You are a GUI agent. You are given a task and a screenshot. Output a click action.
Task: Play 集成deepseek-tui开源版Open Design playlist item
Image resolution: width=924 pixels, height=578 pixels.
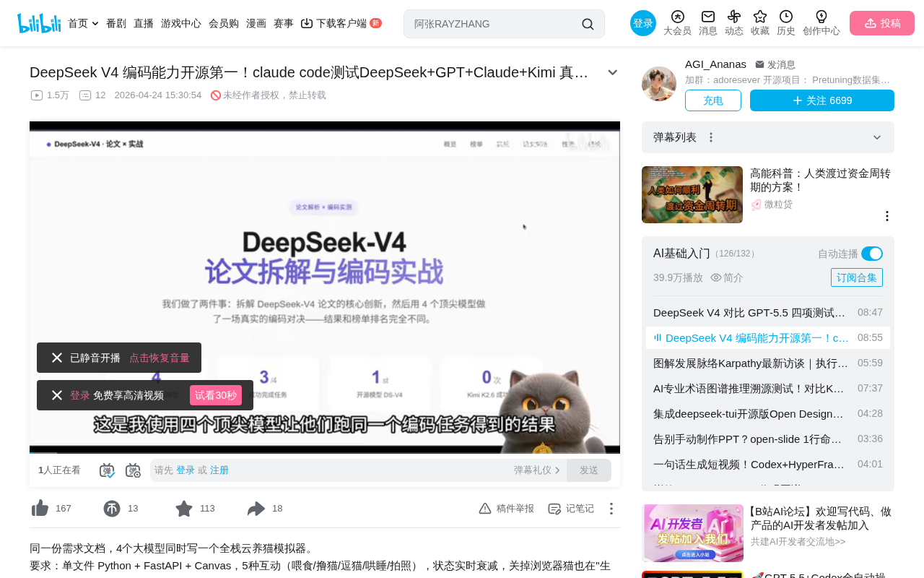pyautogui.click(x=768, y=413)
